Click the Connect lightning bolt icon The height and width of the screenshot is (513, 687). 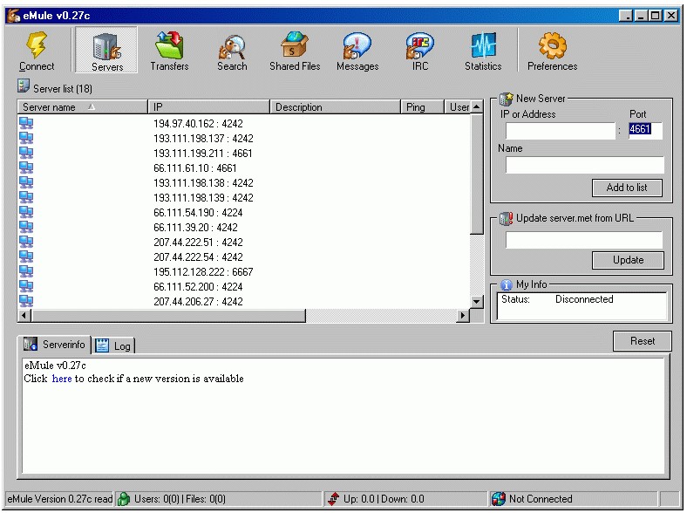point(37,44)
